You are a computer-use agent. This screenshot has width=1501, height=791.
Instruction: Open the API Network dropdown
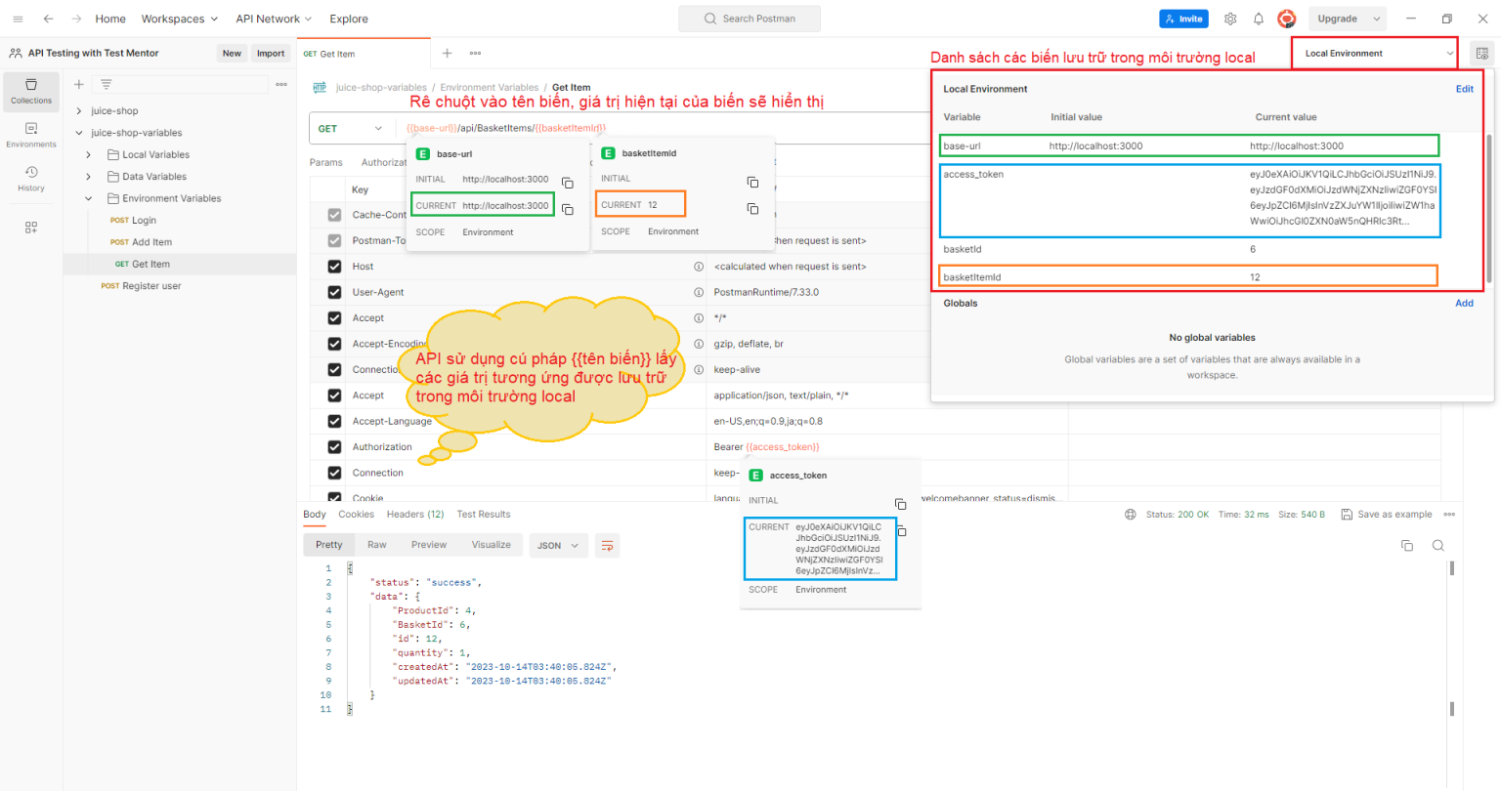(x=274, y=19)
